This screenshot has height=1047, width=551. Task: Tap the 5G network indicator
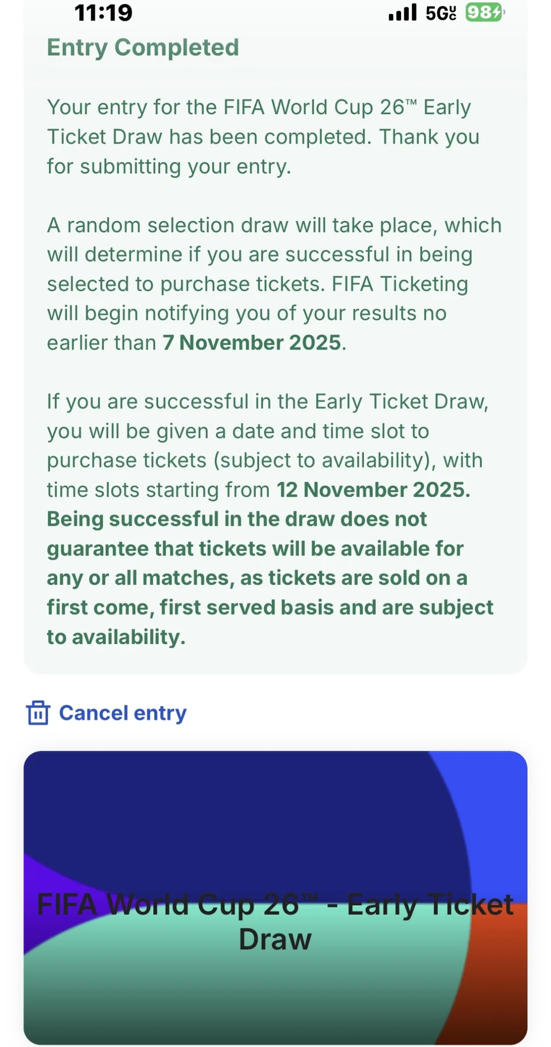(x=440, y=12)
